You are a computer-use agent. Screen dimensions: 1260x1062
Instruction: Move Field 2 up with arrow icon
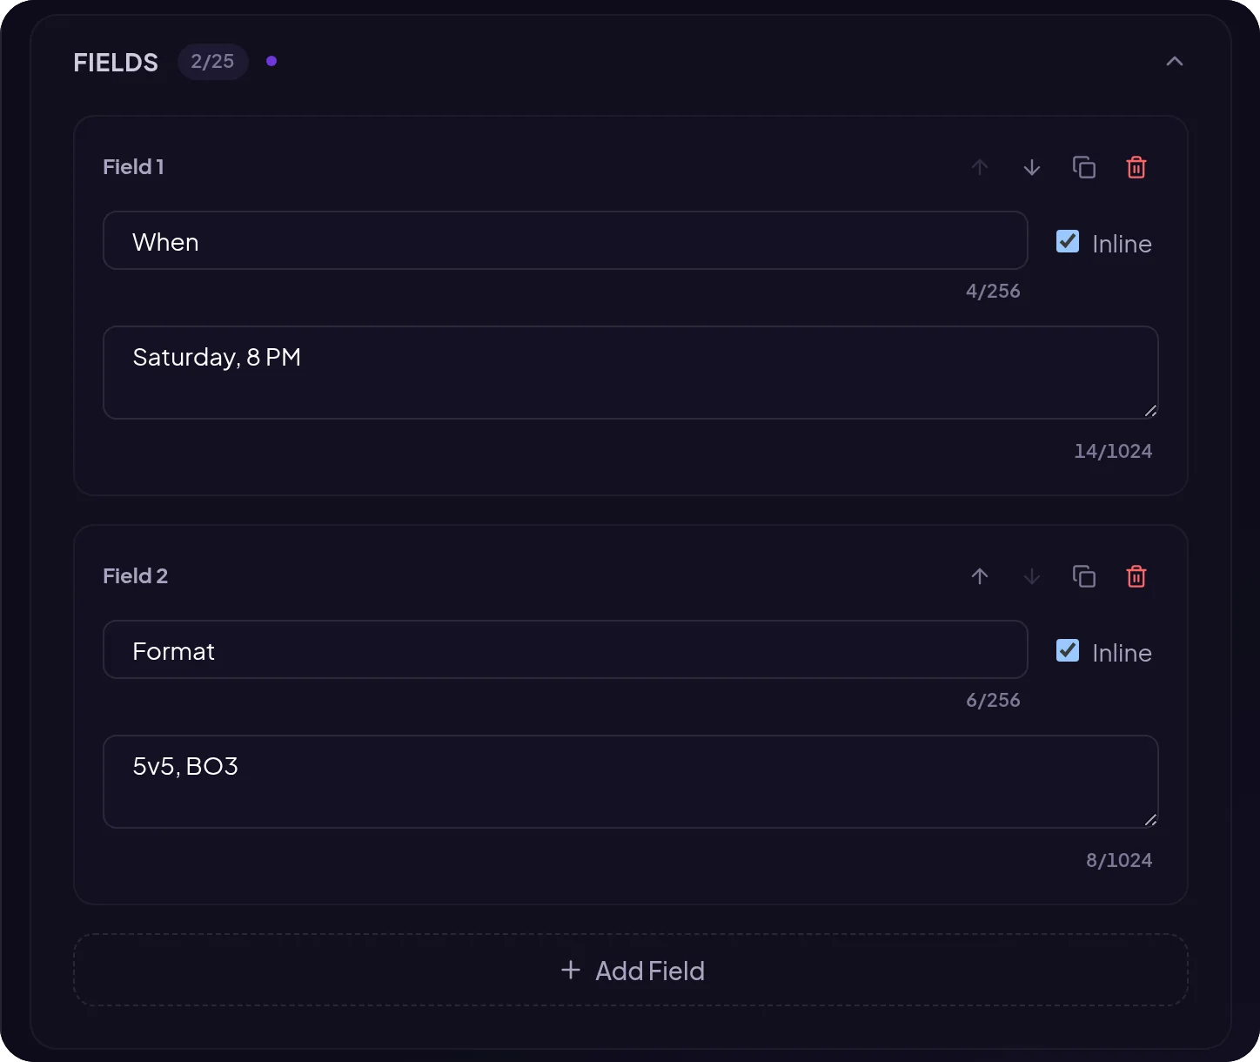click(x=980, y=576)
